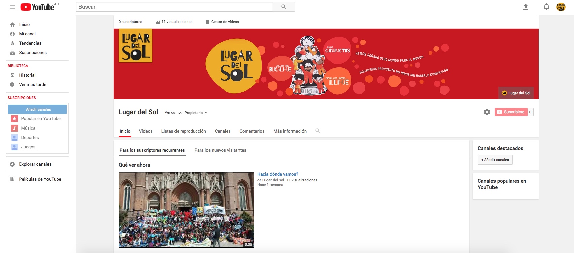Click + Añadir canales under Canales destacados
The height and width of the screenshot is (253, 574).
tap(495, 160)
